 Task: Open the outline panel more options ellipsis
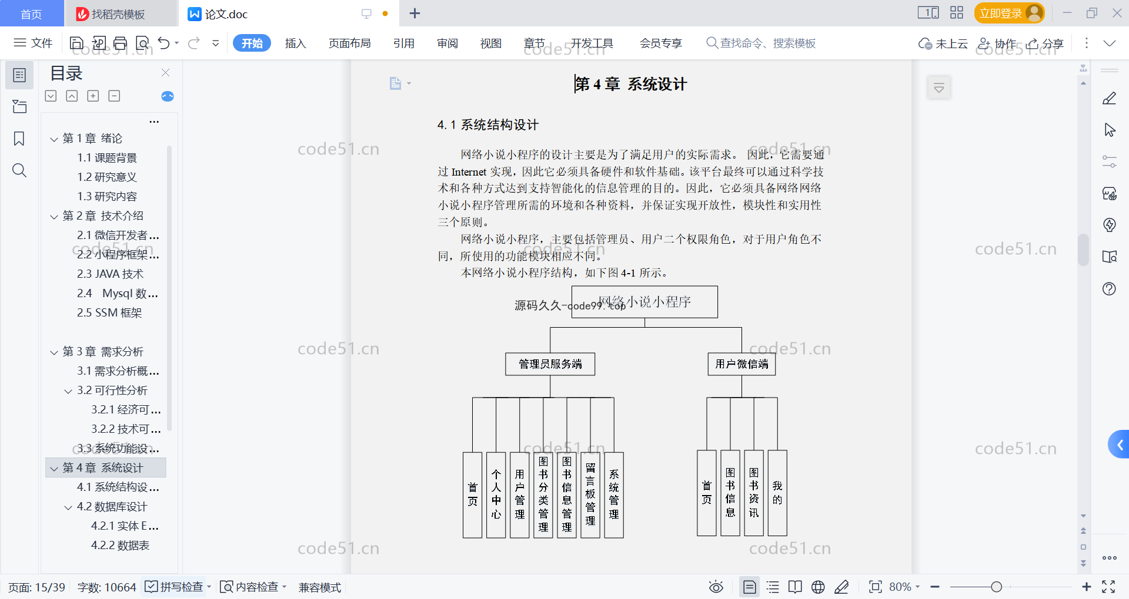tap(154, 122)
